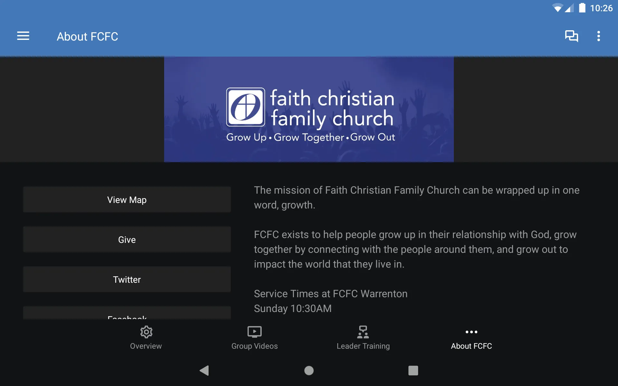The height and width of the screenshot is (386, 618).
Task: Tap the About FCFC tab label
Action: coord(472,346)
